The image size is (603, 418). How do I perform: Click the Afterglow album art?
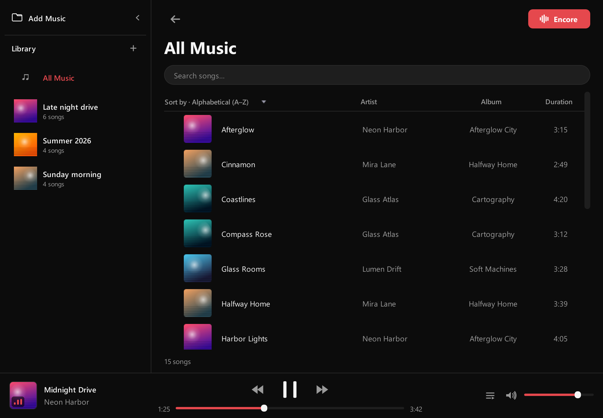pyautogui.click(x=198, y=129)
